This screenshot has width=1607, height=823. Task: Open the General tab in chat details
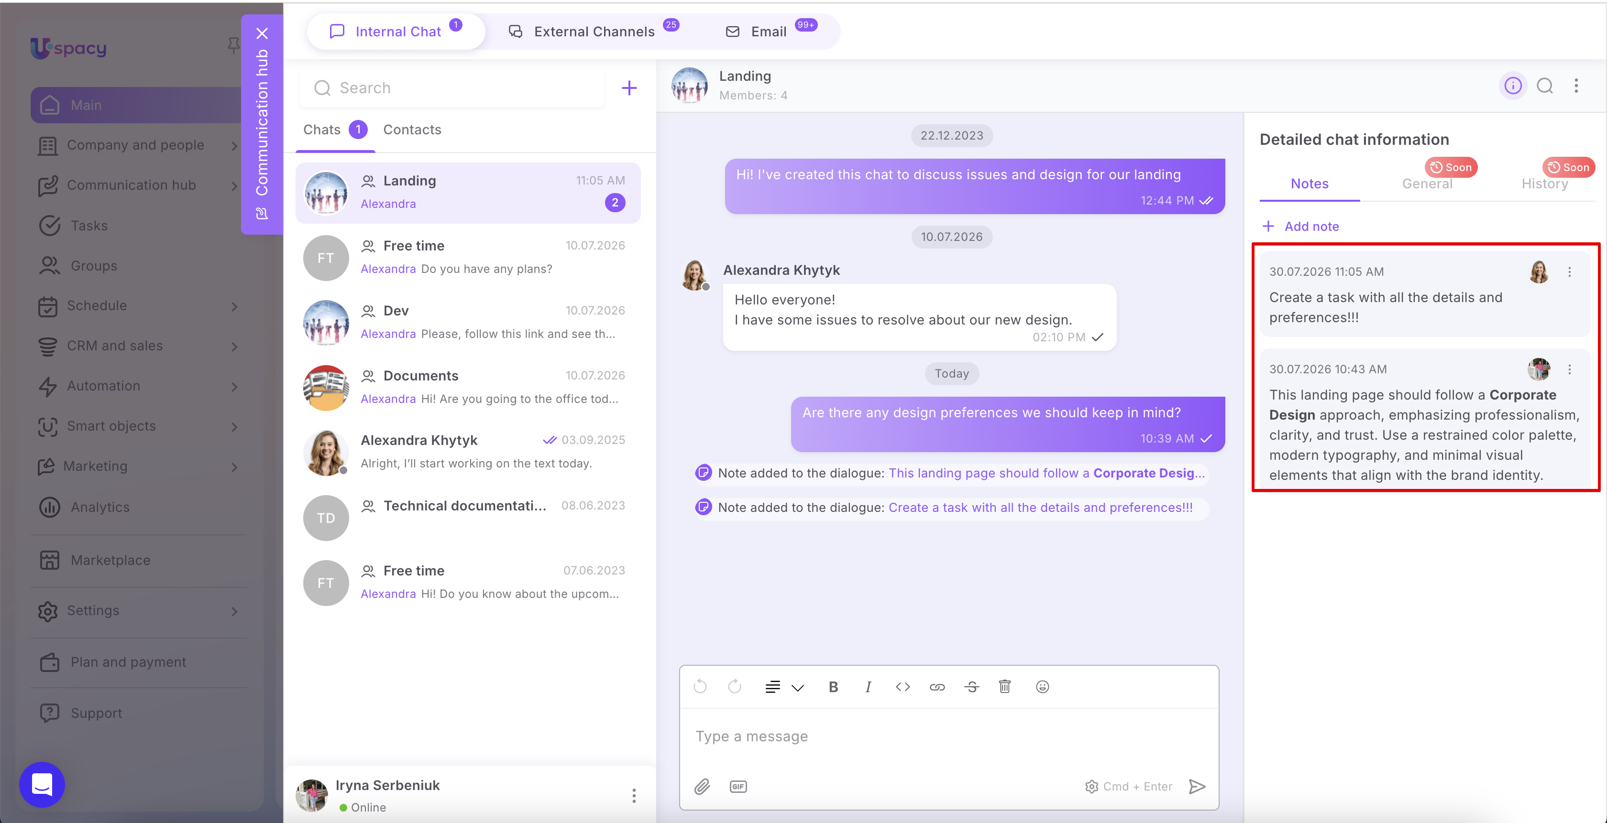[x=1427, y=184]
